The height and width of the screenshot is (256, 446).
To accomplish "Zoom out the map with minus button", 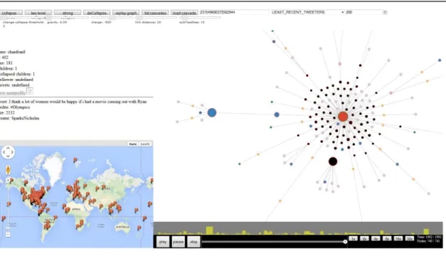I will point(8,235).
